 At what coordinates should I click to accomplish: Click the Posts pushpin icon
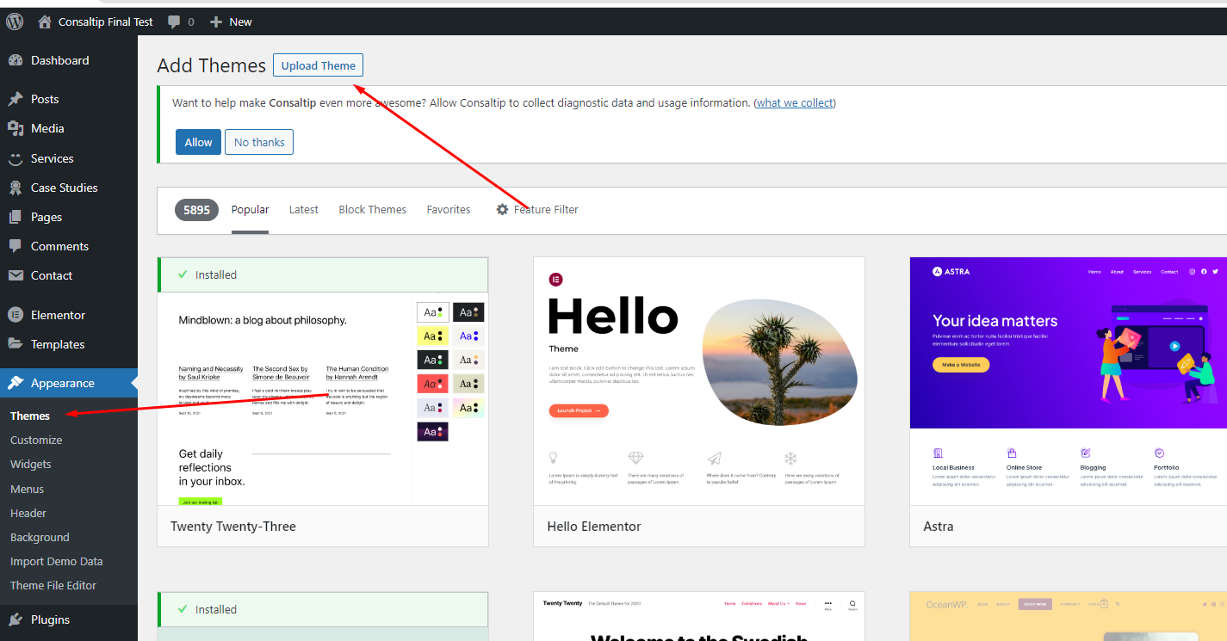click(x=15, y=99)
